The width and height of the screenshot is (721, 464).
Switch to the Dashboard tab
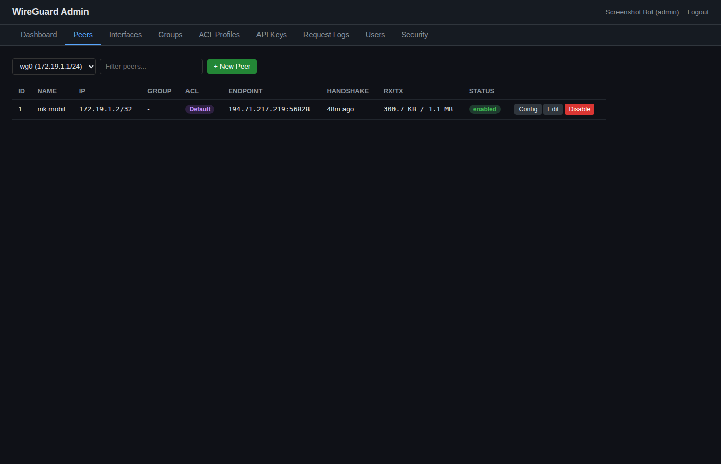pos(38,35)
